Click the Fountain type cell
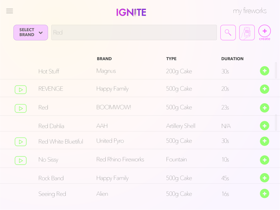 [x=176, y=159]
